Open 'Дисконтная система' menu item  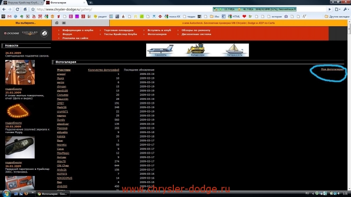[196, 34]
